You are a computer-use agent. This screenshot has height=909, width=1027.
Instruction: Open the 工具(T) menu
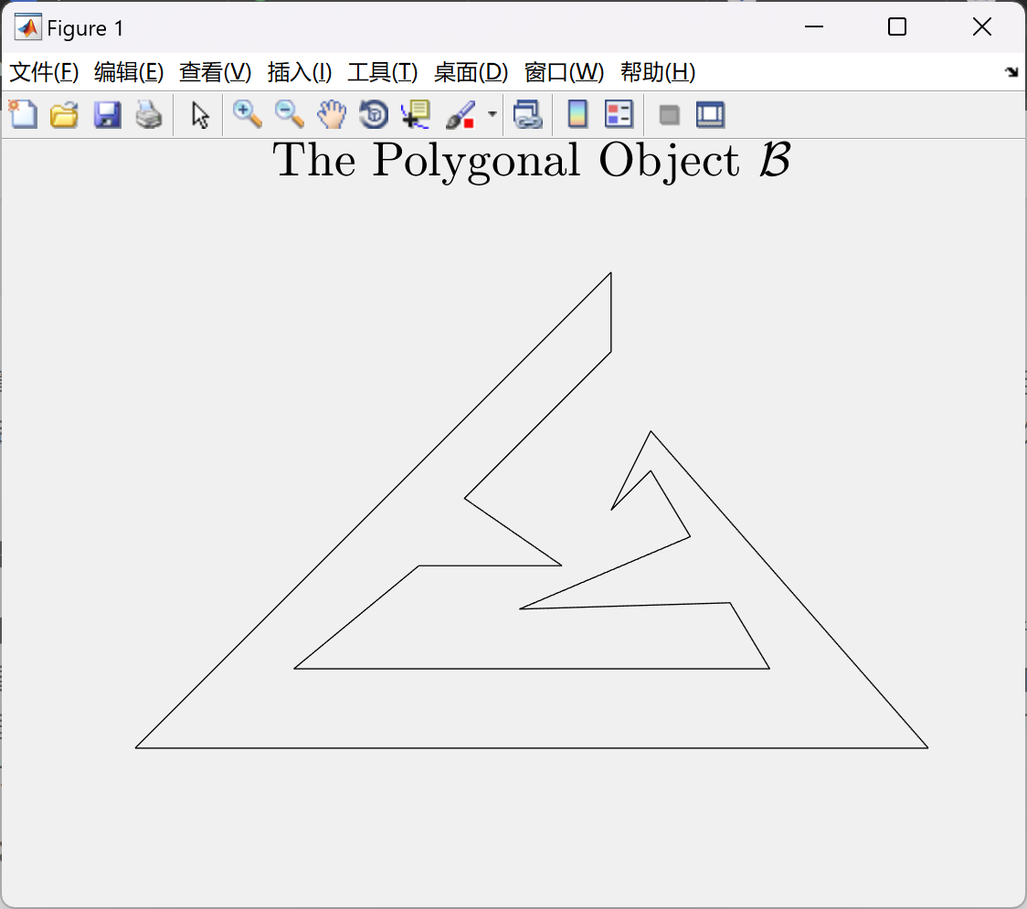click(382, 72)
